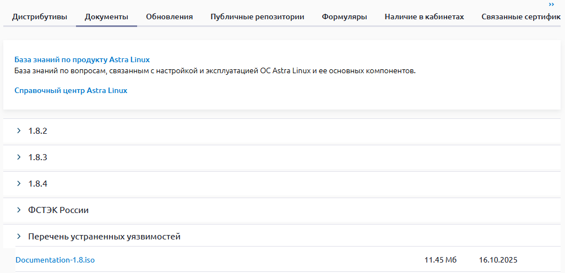Open the Связанные сертификаты tab
This screenshot has height=273, width=565.
521,17
